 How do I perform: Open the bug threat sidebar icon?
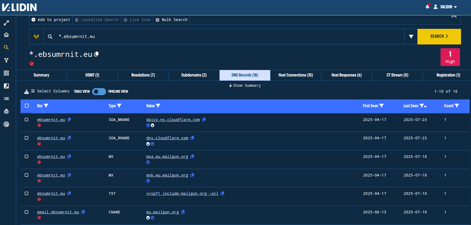(6, 111)
